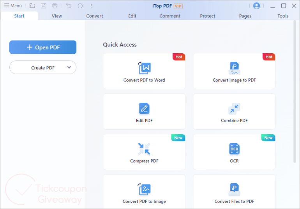Screen dimensions: 300x209
Task: Open the Edit tab
Action: (x=132, y=16)
